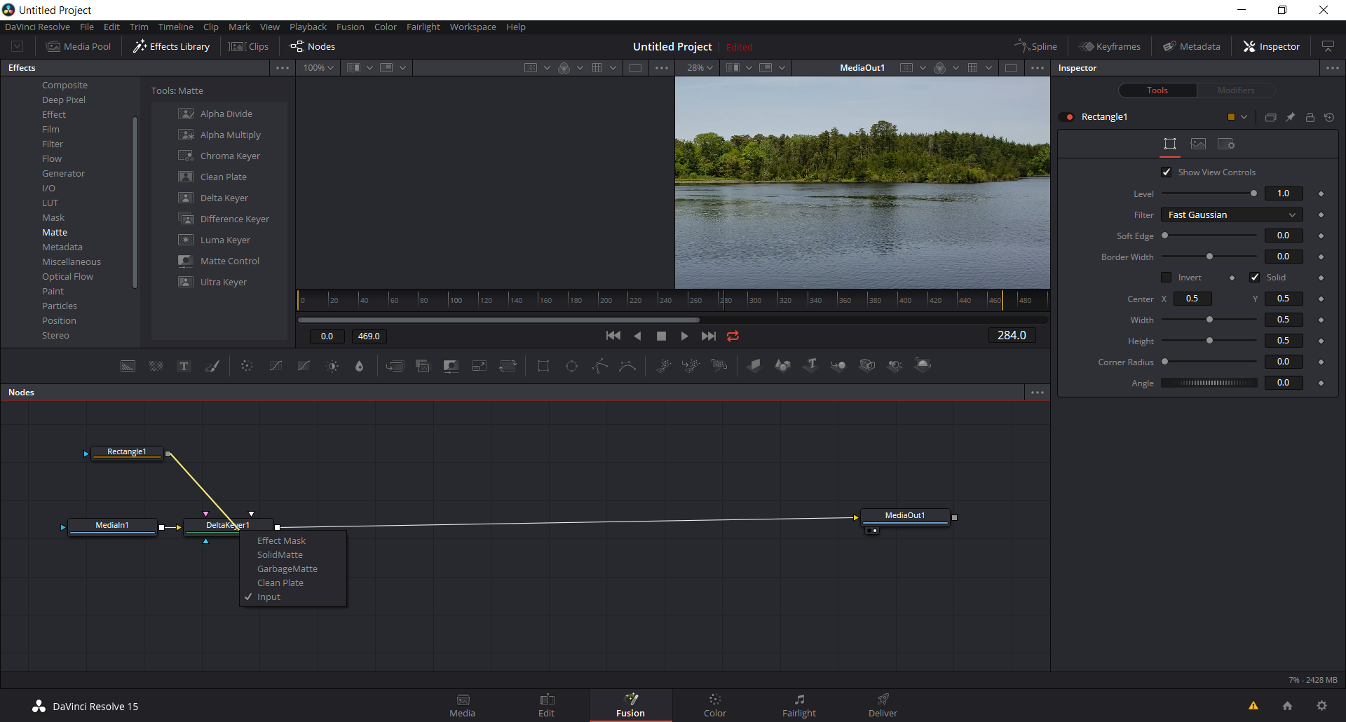
Task: Open the right viewer 28% zoom dropdown
Action: click(700, 68)
